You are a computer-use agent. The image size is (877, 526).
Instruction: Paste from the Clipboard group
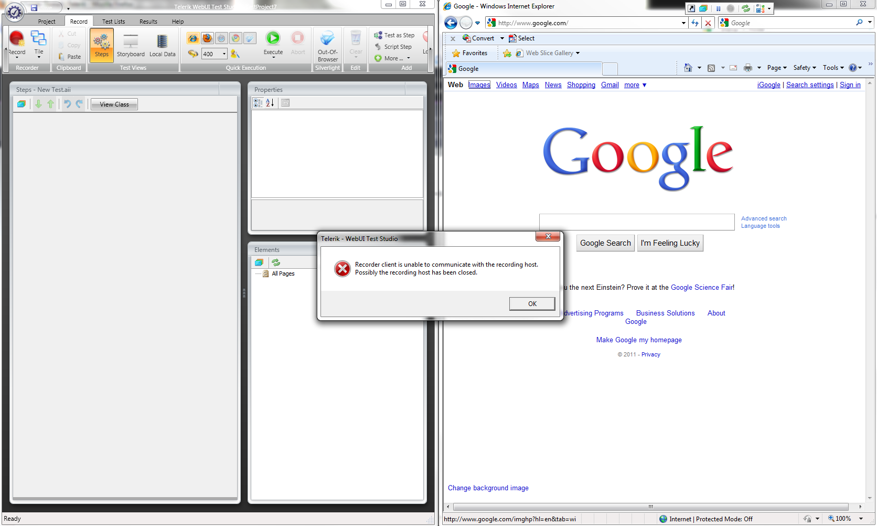click(70, 57)
